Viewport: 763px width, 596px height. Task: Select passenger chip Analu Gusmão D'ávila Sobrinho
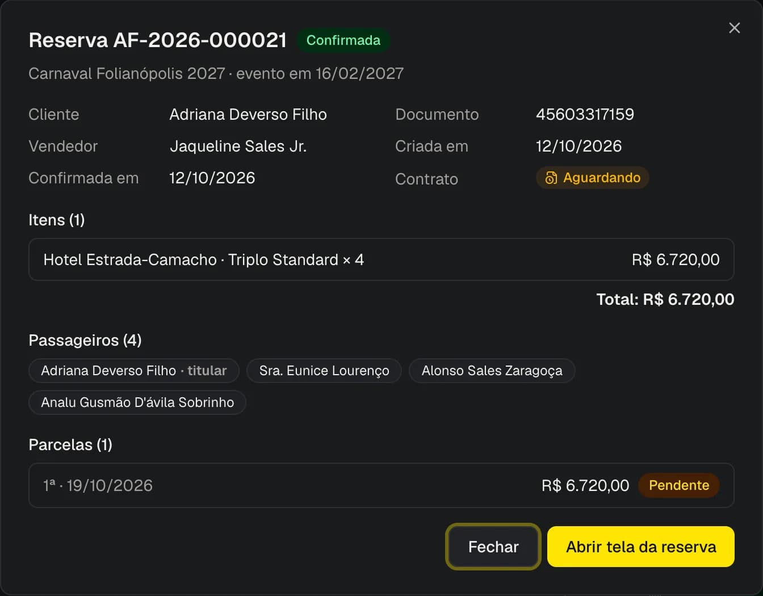tap(137, 402)
